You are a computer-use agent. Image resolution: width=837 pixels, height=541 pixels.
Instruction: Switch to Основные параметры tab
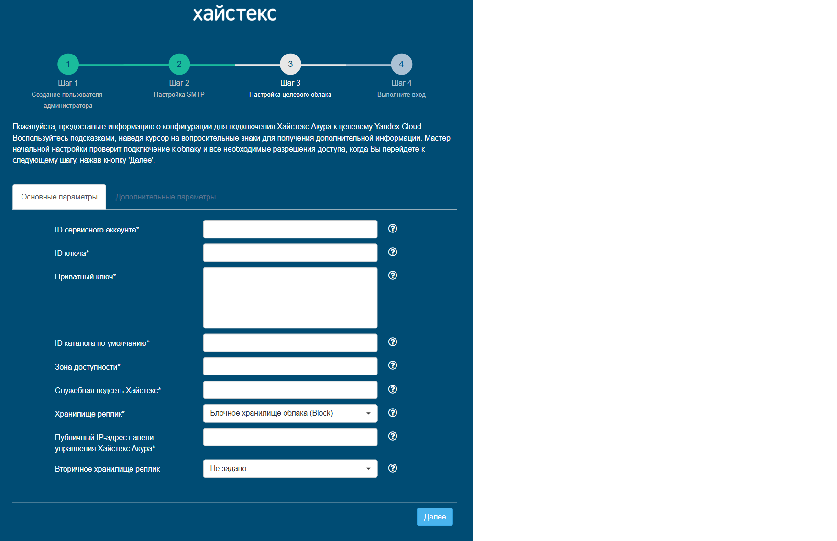(x=59, y=197)
